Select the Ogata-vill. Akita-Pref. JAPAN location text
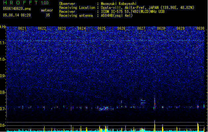The width and height of the screenshot is (208, 132). [147, 8]
